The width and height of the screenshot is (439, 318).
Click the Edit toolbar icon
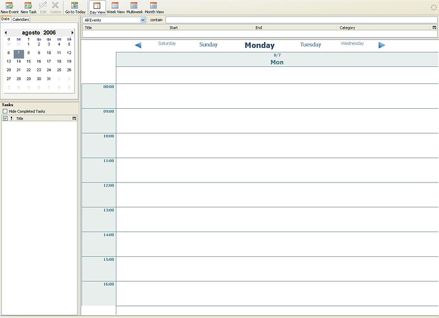pyautogui.click(x=43, y=8)
